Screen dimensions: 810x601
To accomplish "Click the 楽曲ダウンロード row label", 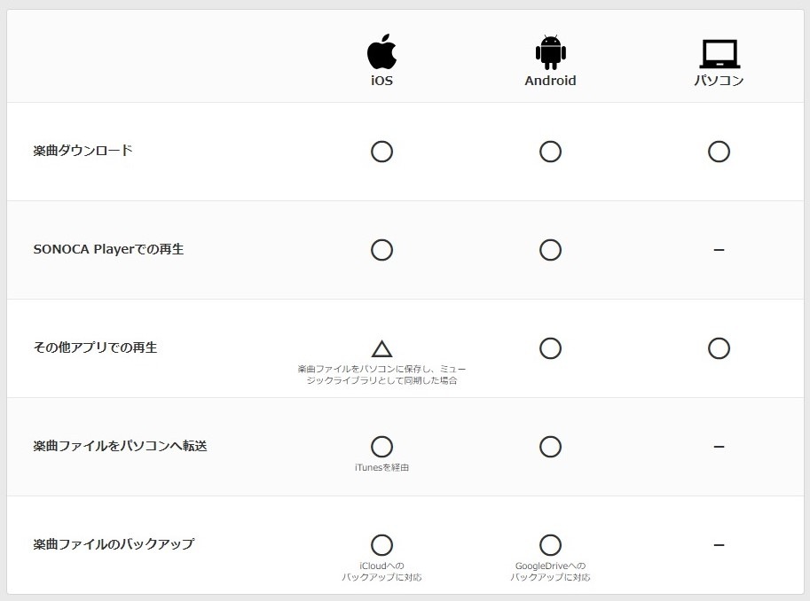I will tap(83, 151).
